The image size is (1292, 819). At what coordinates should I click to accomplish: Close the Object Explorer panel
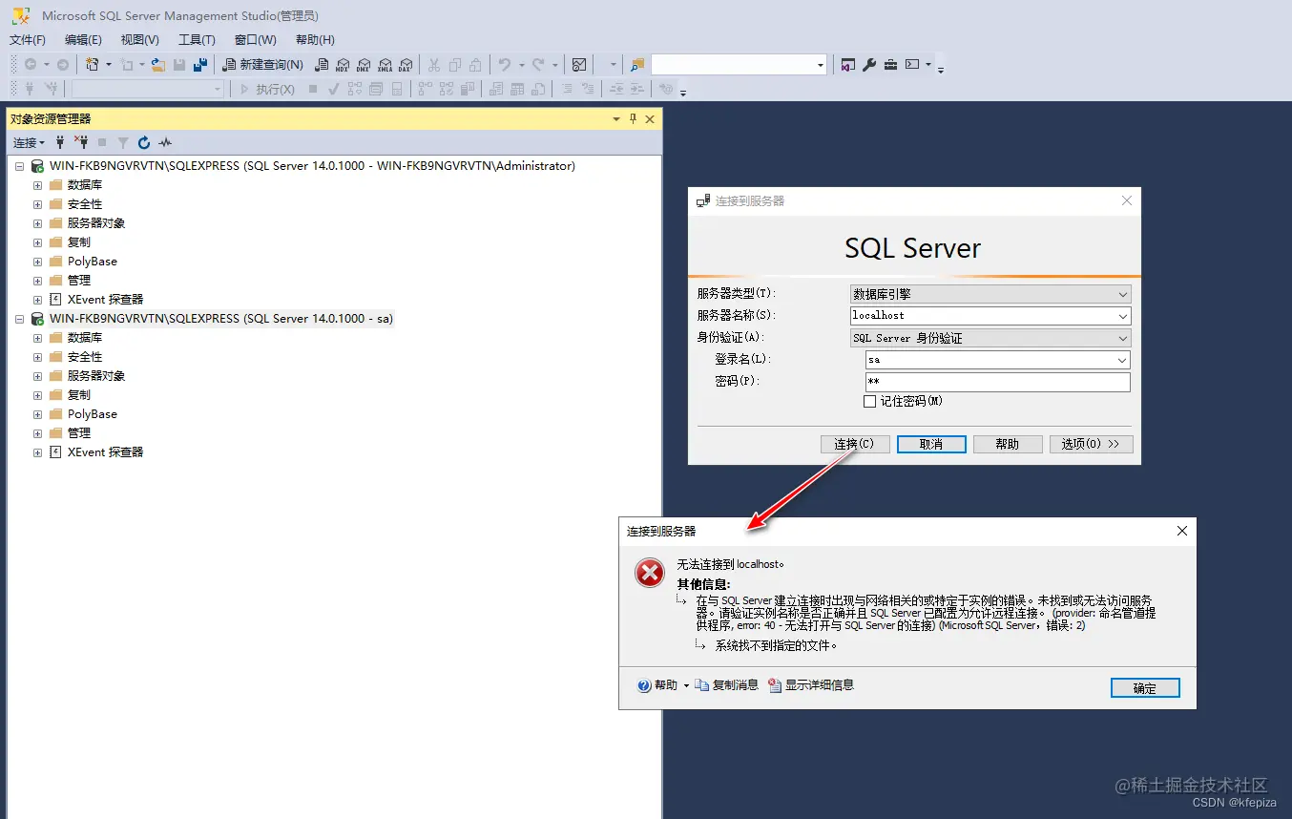point(650,119)
